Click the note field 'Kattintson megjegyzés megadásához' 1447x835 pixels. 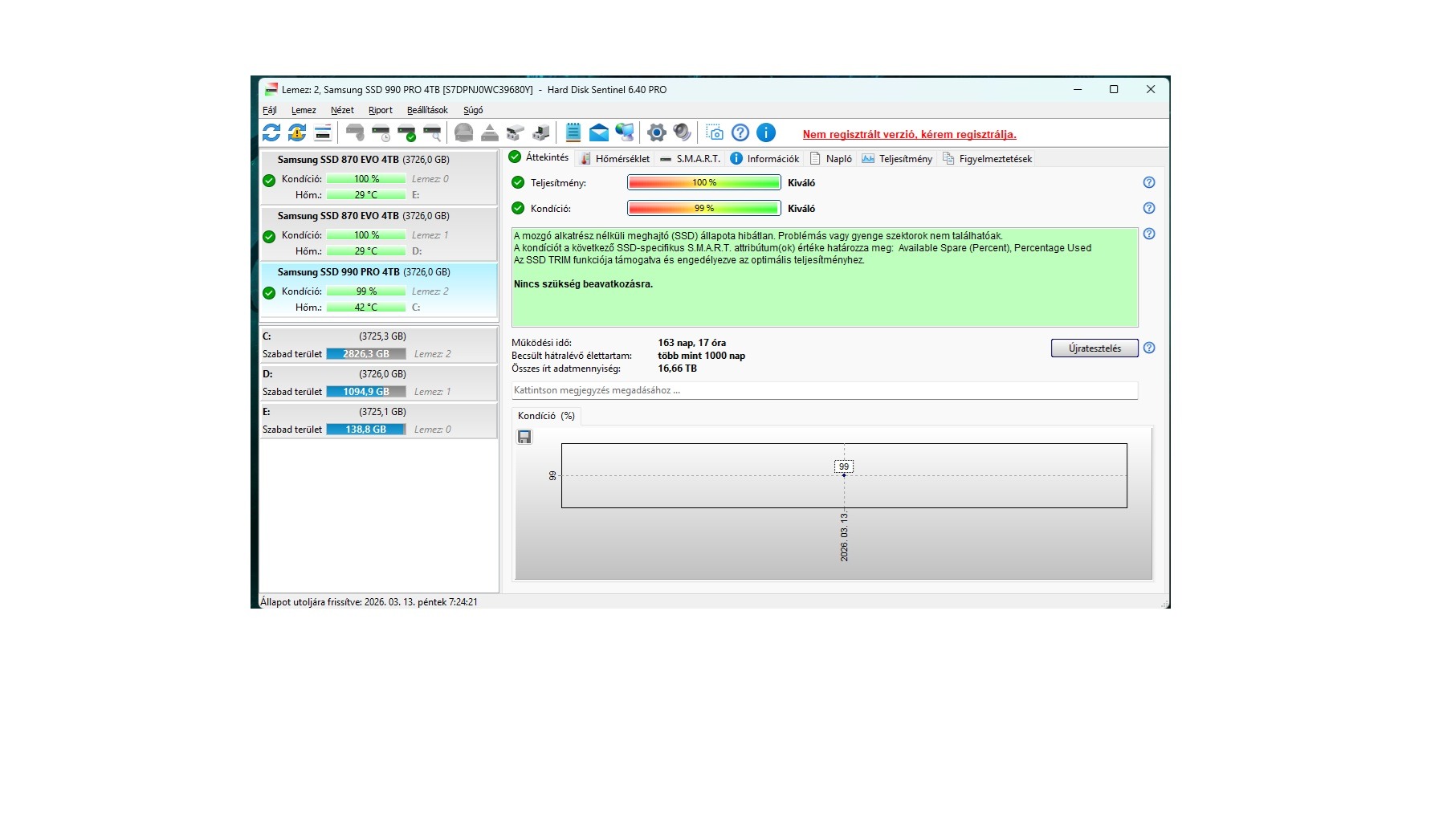(x=825, y=390)
